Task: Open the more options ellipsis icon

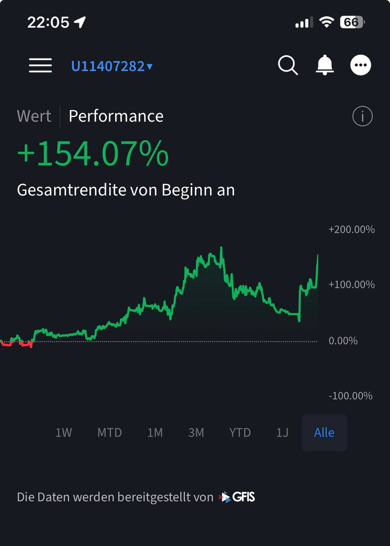Action: 361,65
